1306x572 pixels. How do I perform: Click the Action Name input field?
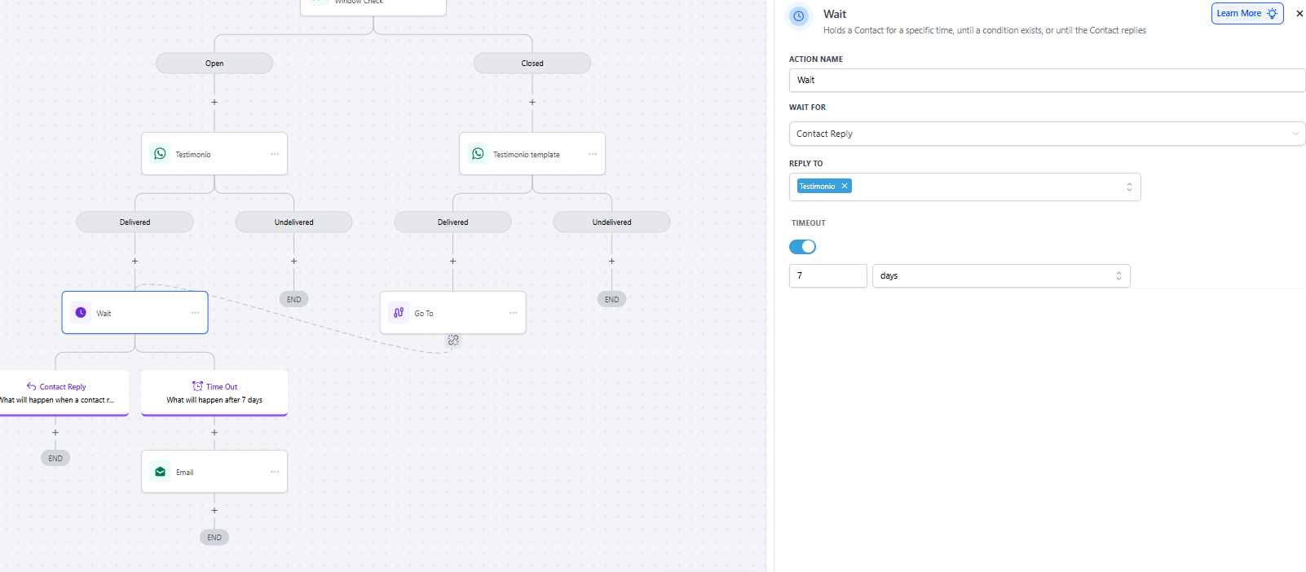click(1047, 81)
